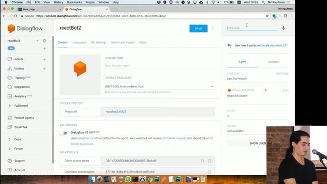Open the Apple menu

point(6,2)
